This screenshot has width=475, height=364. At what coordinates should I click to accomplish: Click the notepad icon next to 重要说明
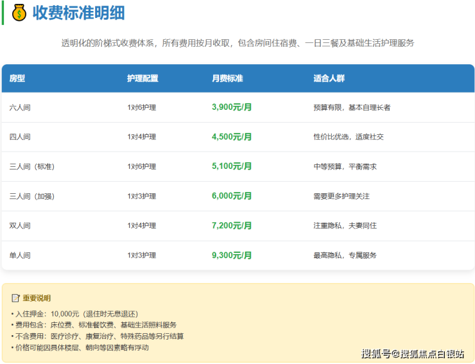tap(15, 298)
